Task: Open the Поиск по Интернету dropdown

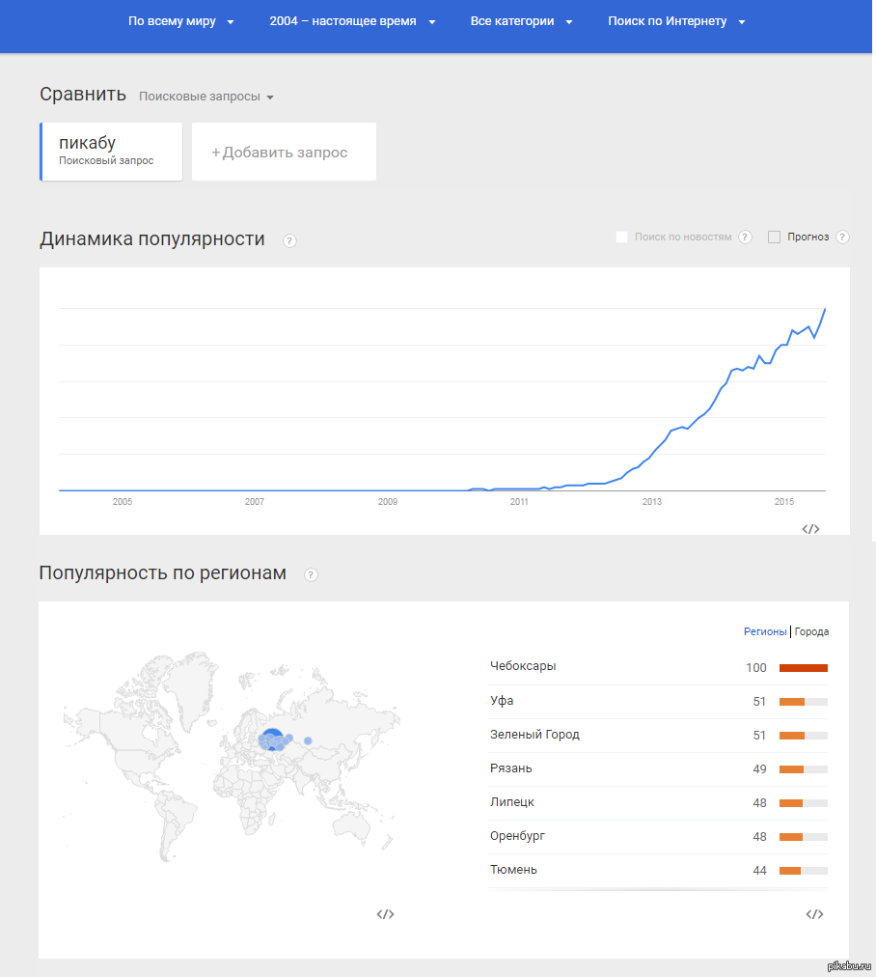Action: (676, 21)
